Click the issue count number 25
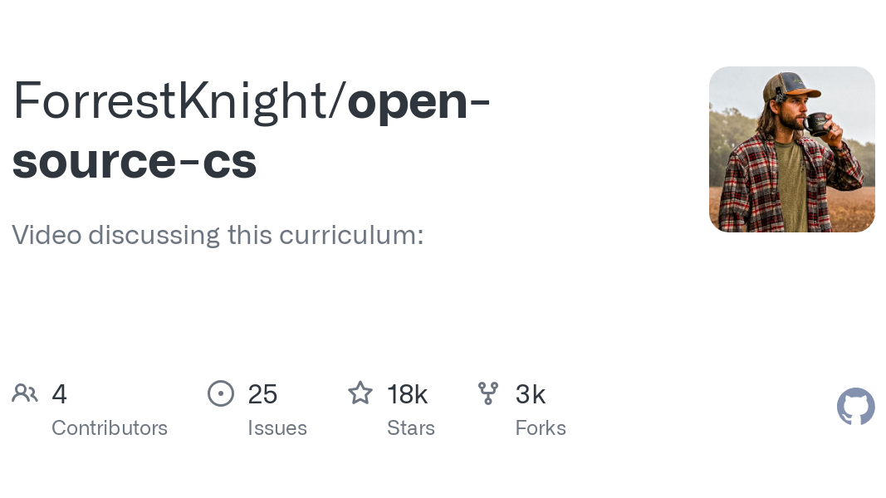Image resolution: width=886 pixels, height=498 pixels. (x=262, y=394)
